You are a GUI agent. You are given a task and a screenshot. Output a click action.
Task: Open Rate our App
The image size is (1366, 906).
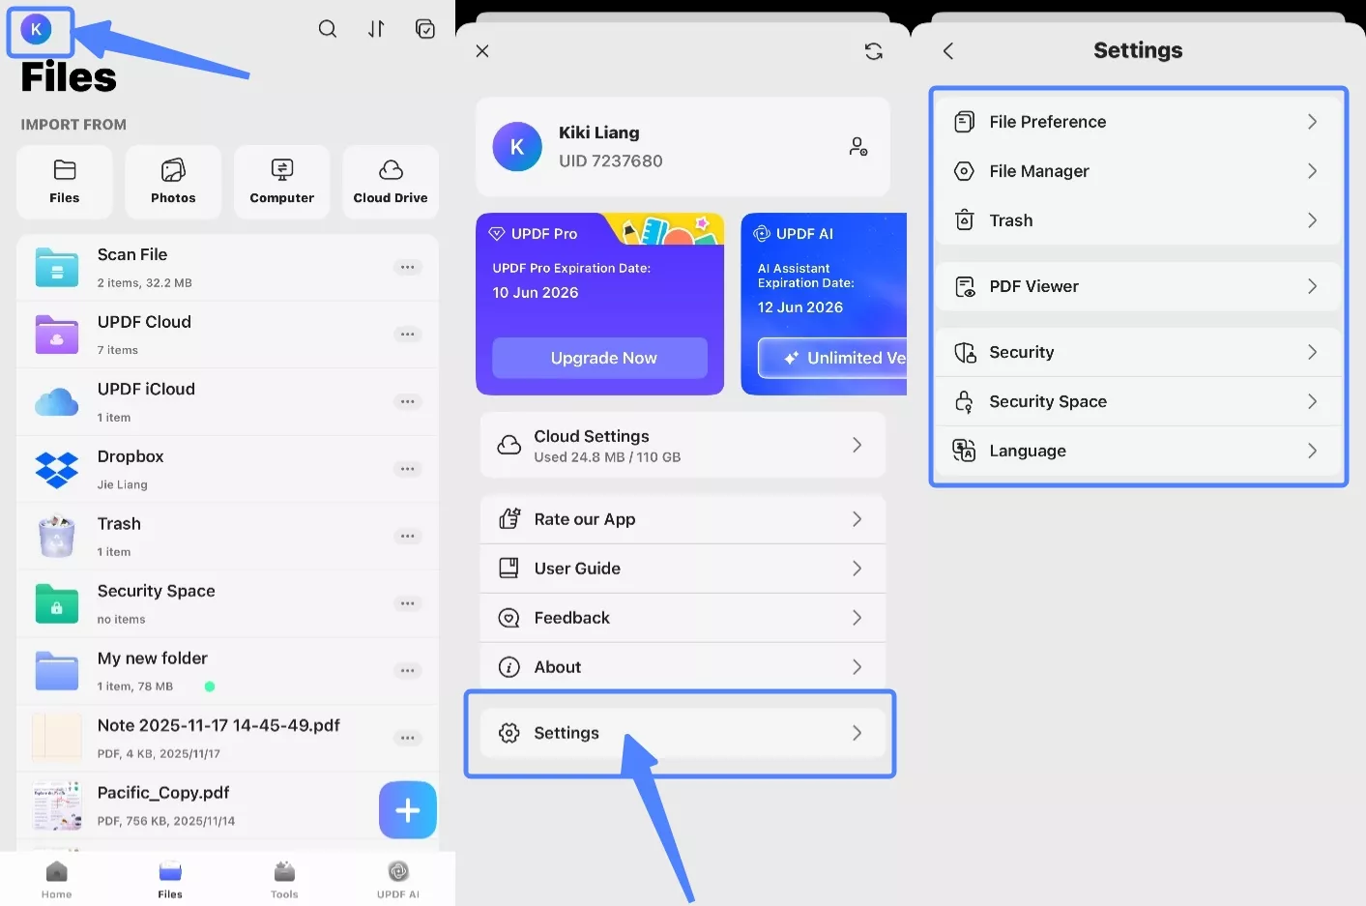pos(683,519)
